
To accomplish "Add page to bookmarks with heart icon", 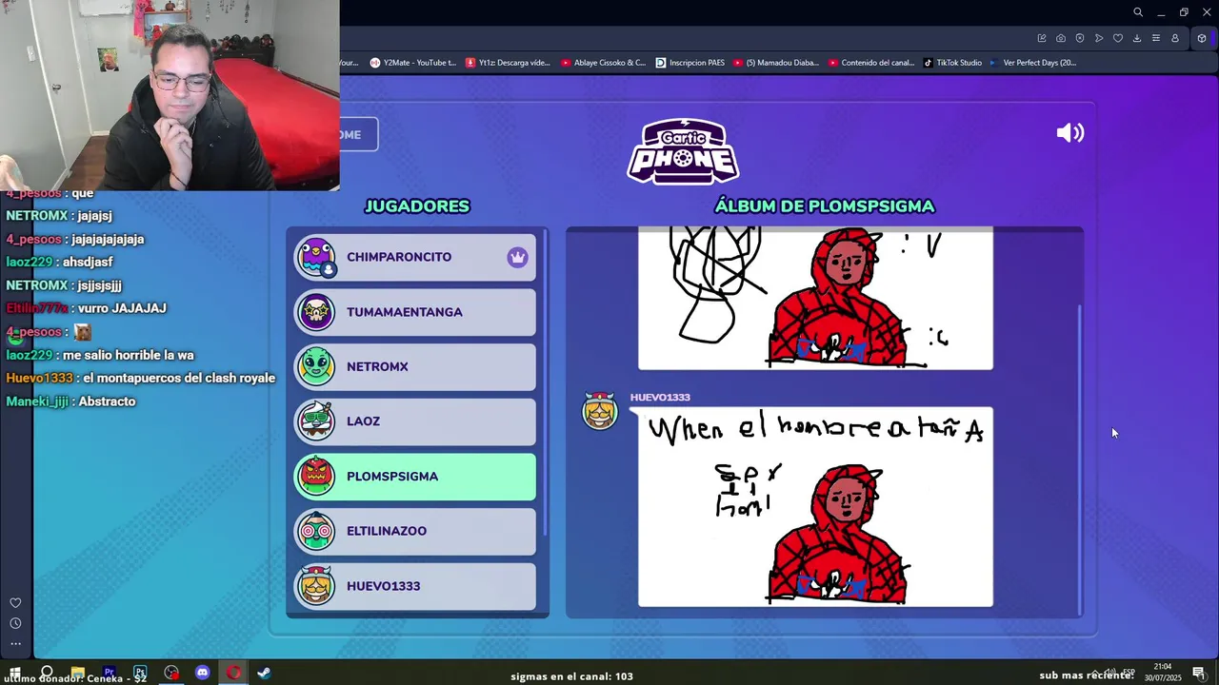I will pyautogui.click(x=1118, y=38).
